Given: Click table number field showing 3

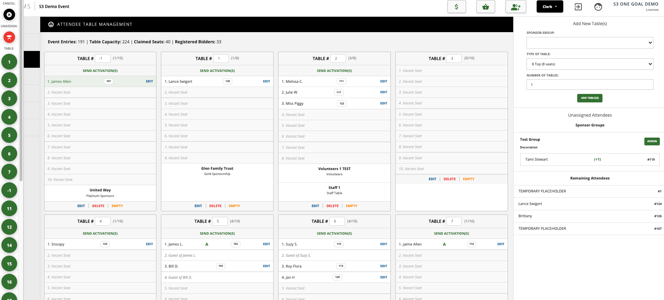Looking at the screenshot, I should pyautogui.click(x=454, y=58).
